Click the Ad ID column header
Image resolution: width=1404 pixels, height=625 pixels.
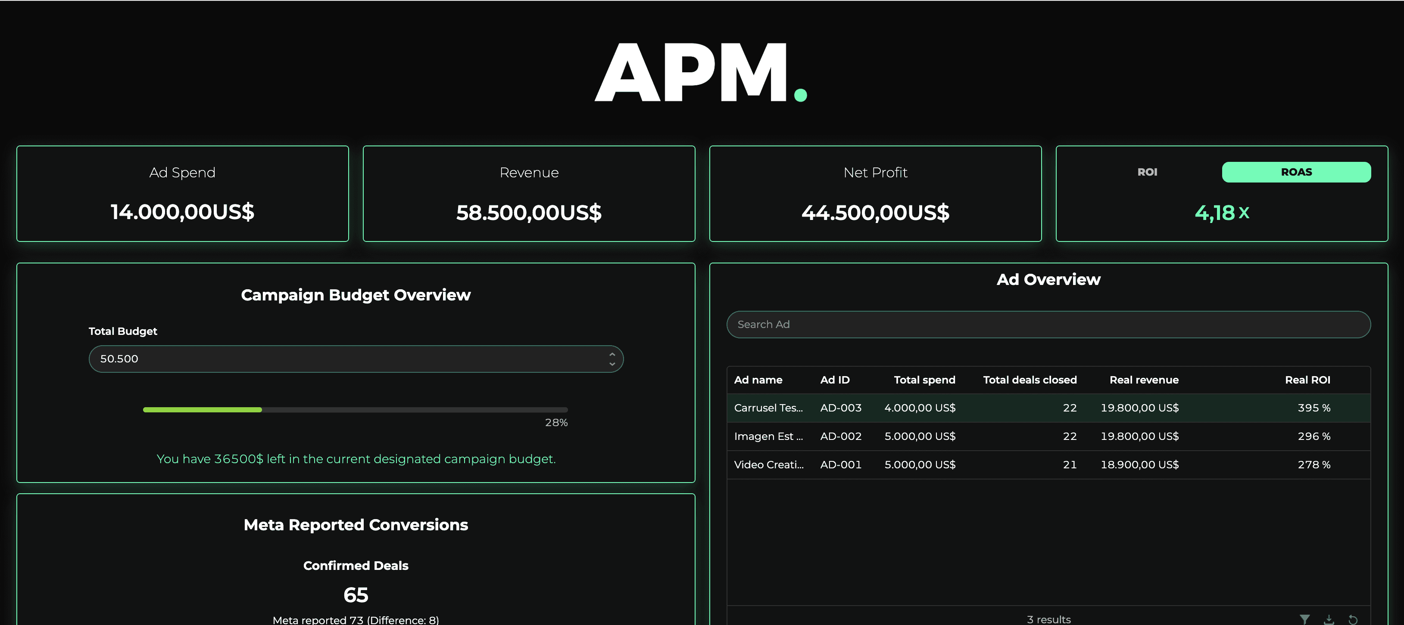click(x=834, y=380)
